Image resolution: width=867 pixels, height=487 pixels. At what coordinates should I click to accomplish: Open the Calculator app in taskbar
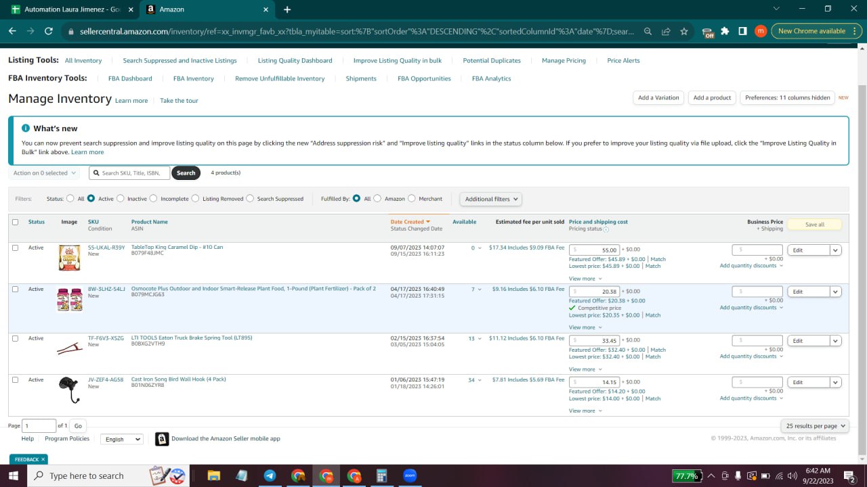point(382,476)
